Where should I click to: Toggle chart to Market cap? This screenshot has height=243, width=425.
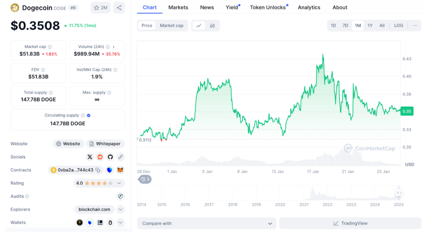point(172,26)
